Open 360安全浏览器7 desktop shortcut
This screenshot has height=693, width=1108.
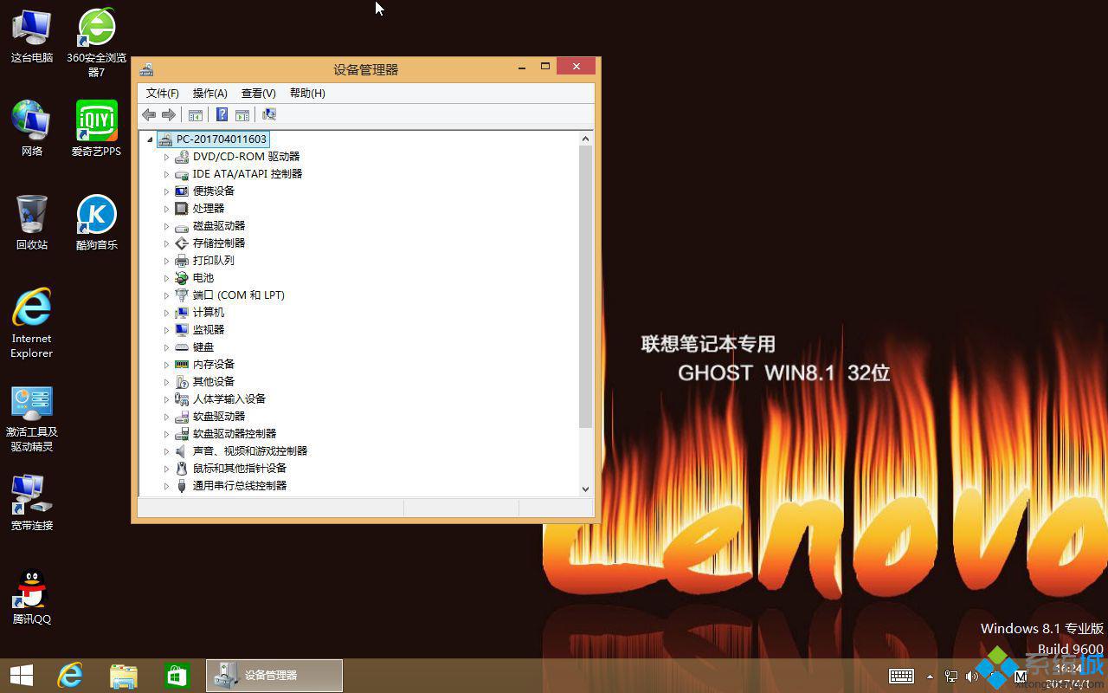click(97, 42)
